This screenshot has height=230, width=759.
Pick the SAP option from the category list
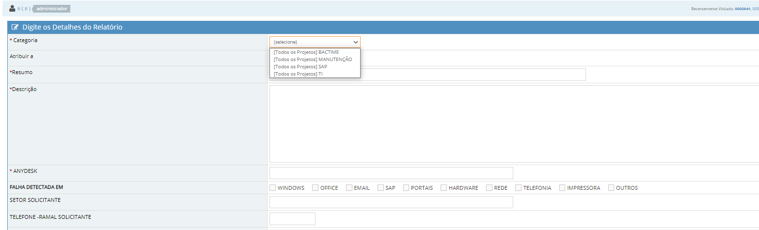[x=300, y=66]
